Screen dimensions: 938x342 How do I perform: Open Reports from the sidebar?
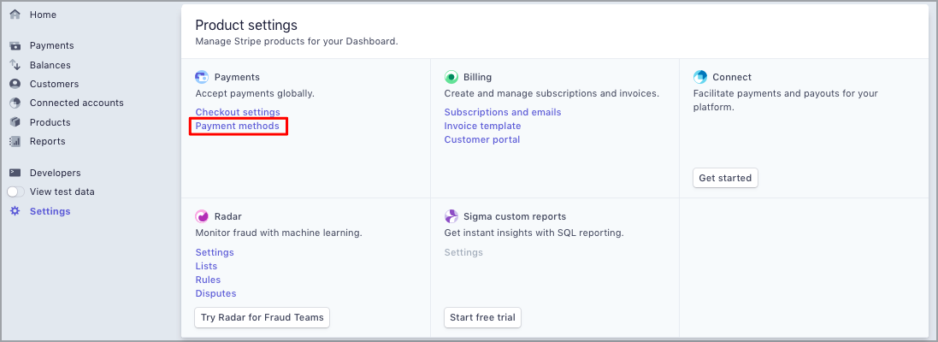(48, 141)
